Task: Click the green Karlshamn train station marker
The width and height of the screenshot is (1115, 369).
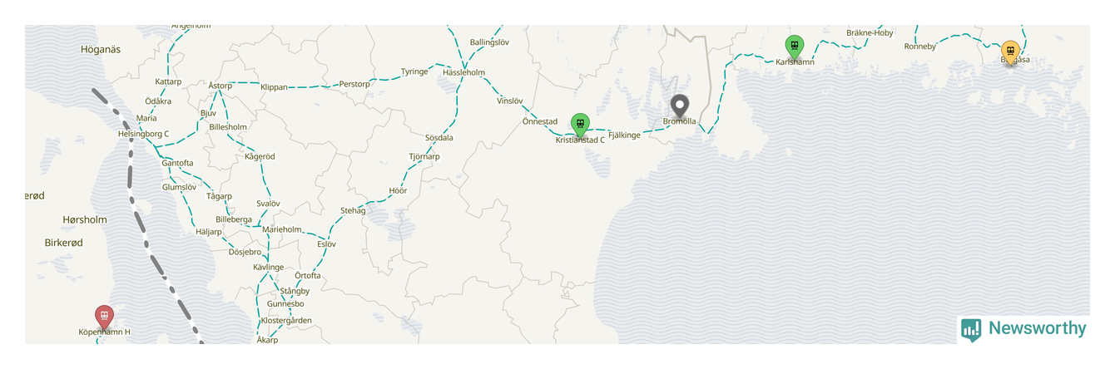Action: (x=795, y=47)
